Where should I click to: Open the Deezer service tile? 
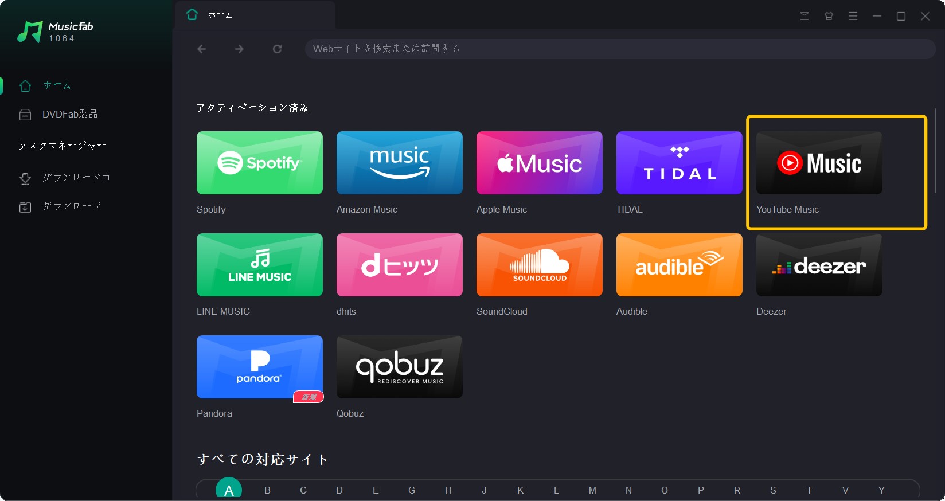click(x=819, y=265)
